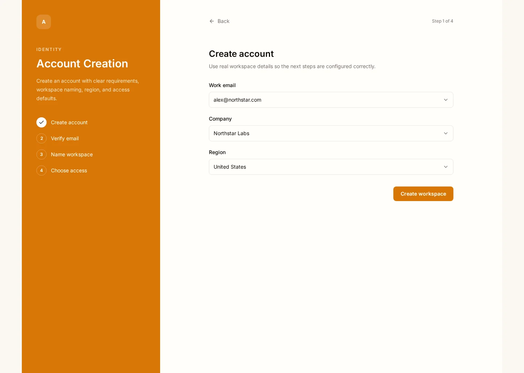Click the Northstar Labs company value
The height and width of the screenshot is (373, 524).
point(231,133)
